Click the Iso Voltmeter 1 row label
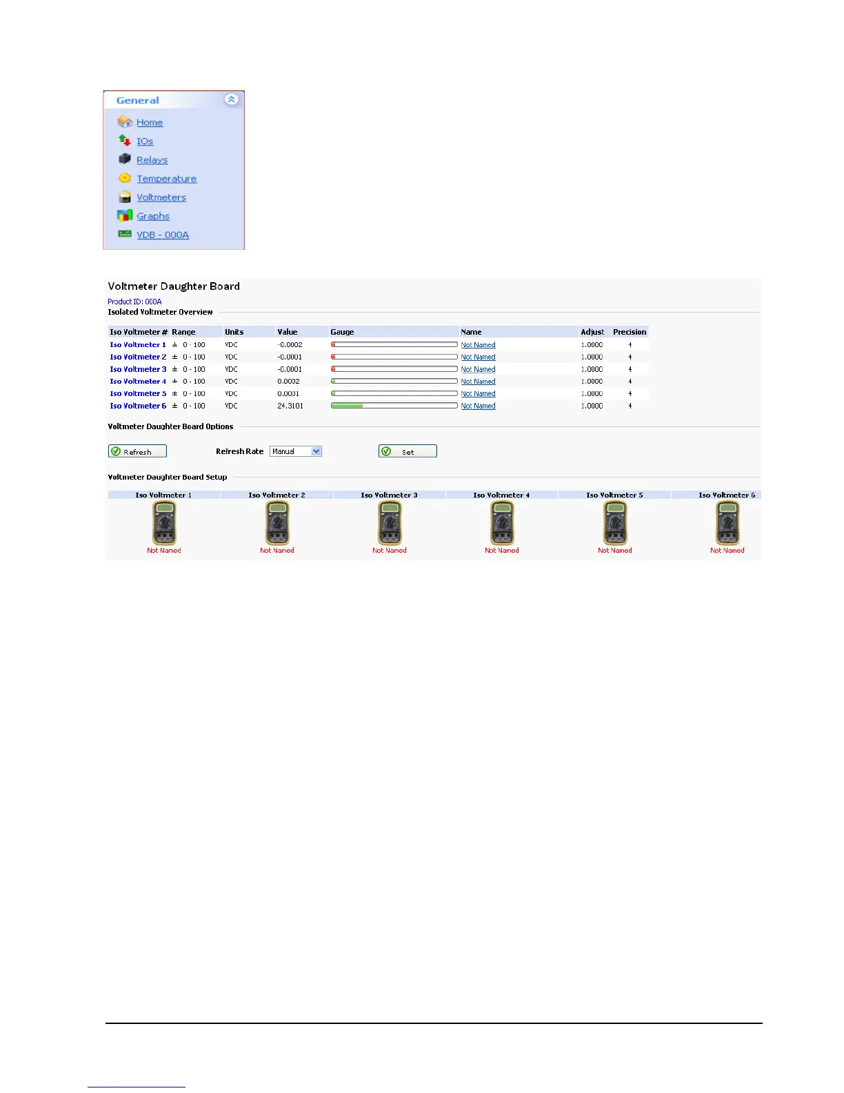Viewport: 844px width, 1093px height. coord(138,345)
